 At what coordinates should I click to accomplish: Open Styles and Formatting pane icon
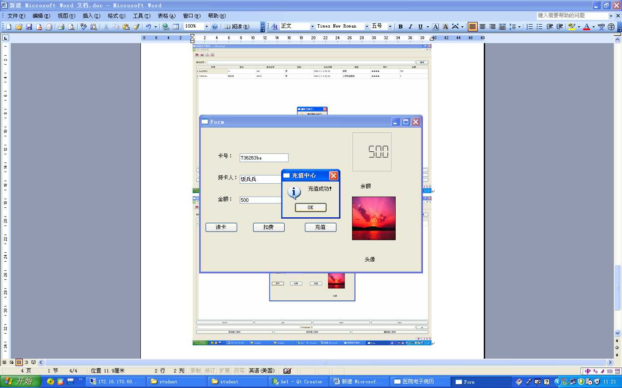pyautogui.click(x=274, y=27)
